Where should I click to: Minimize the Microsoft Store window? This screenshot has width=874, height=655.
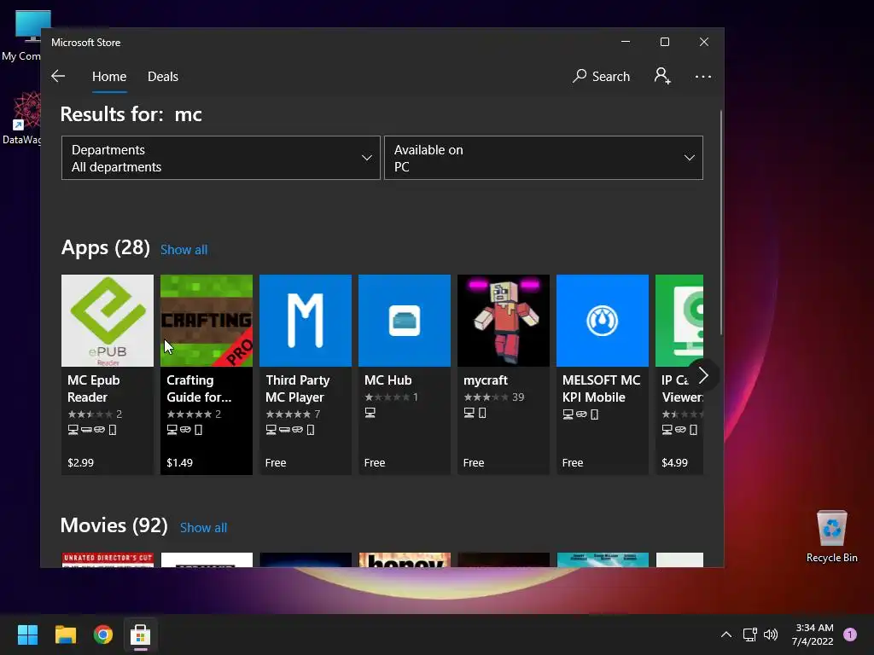[626, 42]
